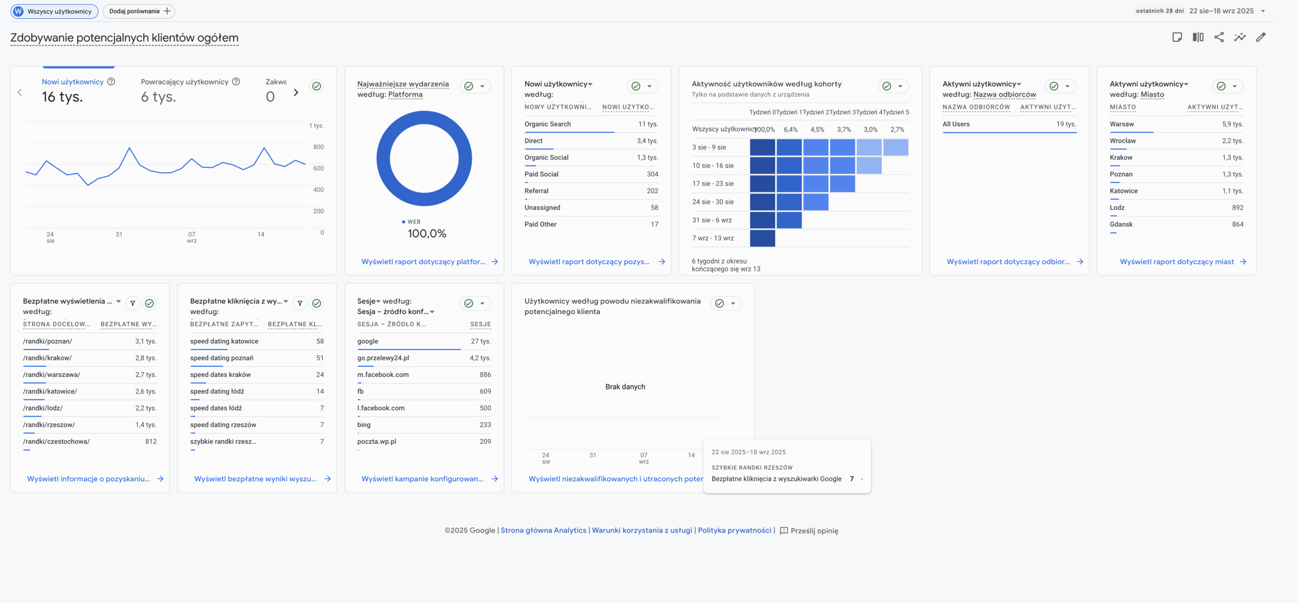Expand the dropdown on Nowi użytkownicy card
The image size is (1298, 603).
[650, 86]
